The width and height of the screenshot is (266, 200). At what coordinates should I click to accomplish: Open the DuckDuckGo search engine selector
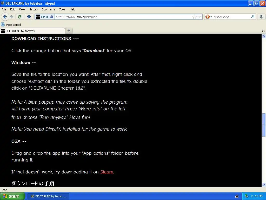208,17
